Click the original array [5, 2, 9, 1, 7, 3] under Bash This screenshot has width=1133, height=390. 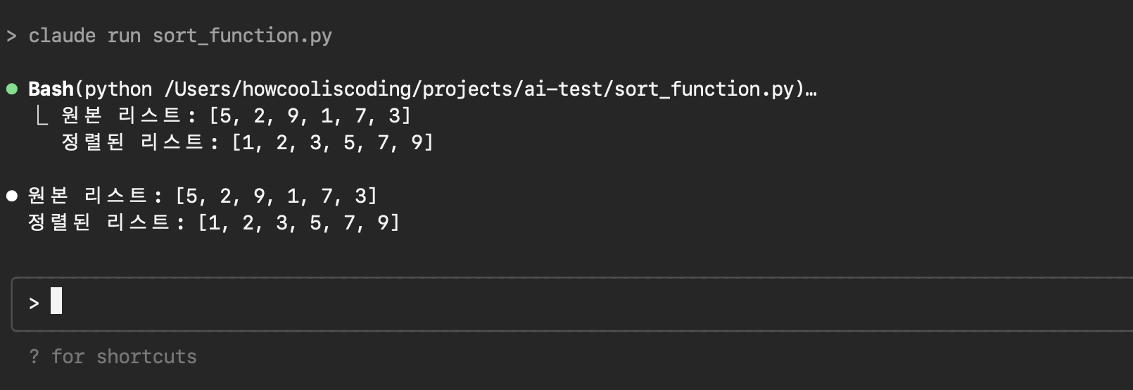310,115
